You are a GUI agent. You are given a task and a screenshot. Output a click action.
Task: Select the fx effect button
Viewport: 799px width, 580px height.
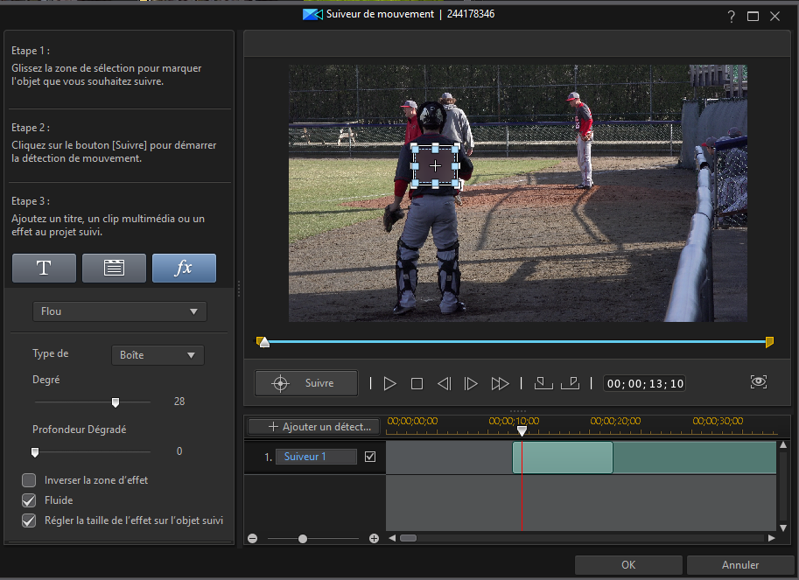[x=184, y=269]
